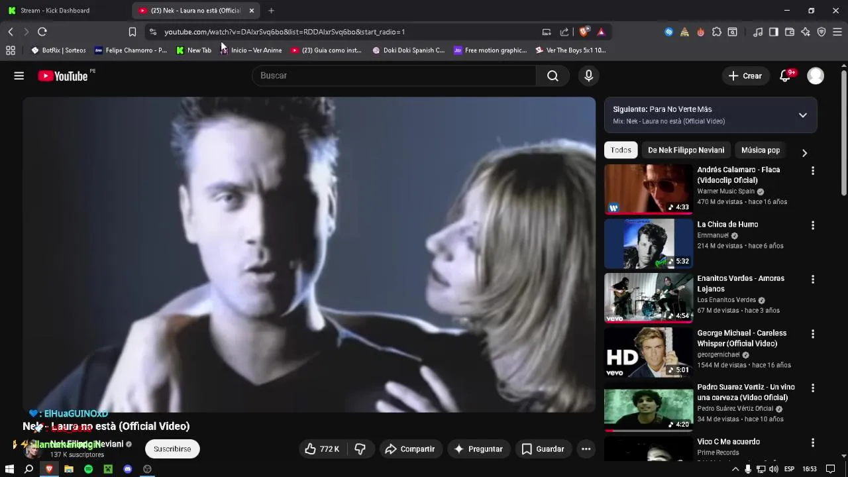Open La Chica de Humo thumbnail
This screenshot has width=848, height=477.
[649, 243]
